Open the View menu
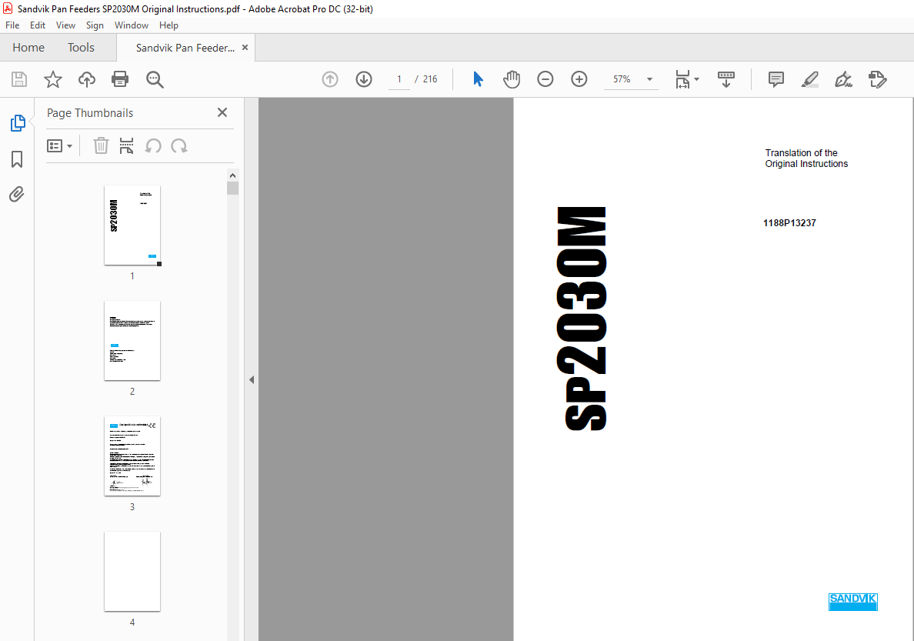Screen dimensions: 914x641 [x=65, y=25]
